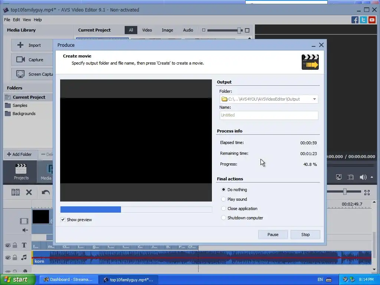Viewport: 380px width, 285px height.
Task: Click the undo arrow on the timeline toolbar
Action: (x=46, y=193)
